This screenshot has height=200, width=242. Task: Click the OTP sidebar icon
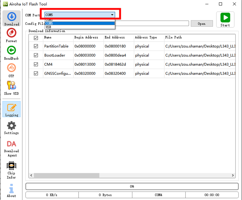click(x=11, y=70)
